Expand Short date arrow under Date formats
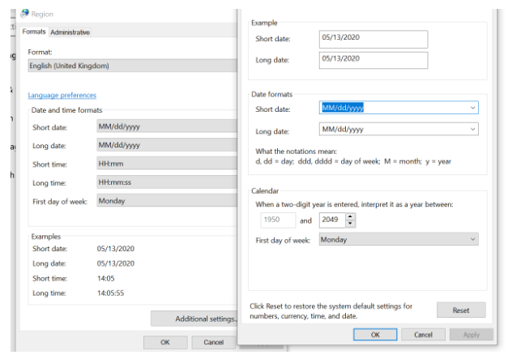The width and height of the screenshot is (508, 355). coord(472,108)
